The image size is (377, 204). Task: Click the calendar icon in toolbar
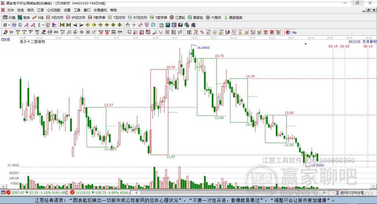point(161,25)
